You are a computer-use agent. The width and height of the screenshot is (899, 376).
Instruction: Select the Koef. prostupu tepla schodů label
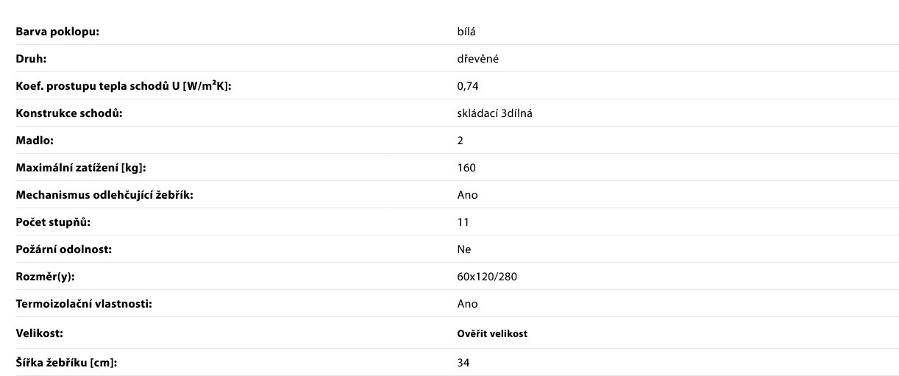(129, 86)
